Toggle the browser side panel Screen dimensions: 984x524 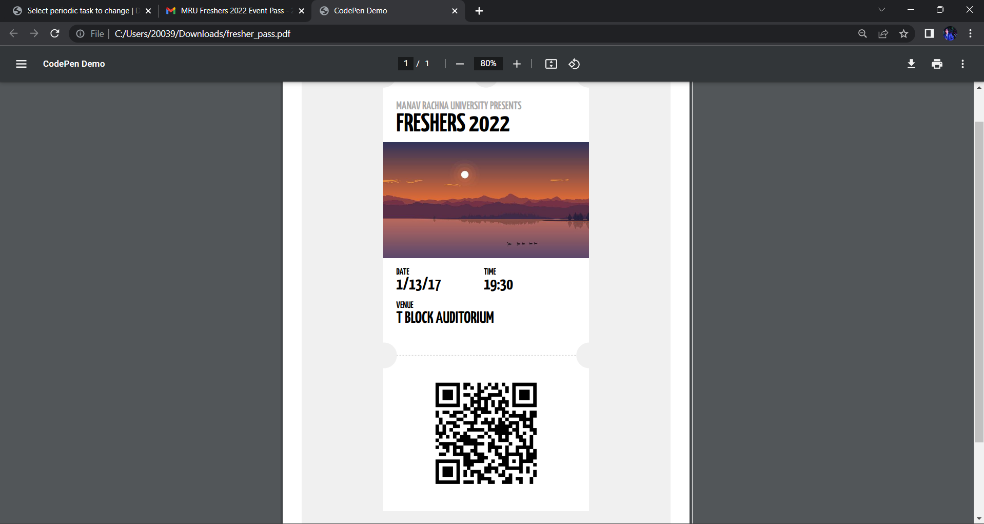(x=929, y=33)
